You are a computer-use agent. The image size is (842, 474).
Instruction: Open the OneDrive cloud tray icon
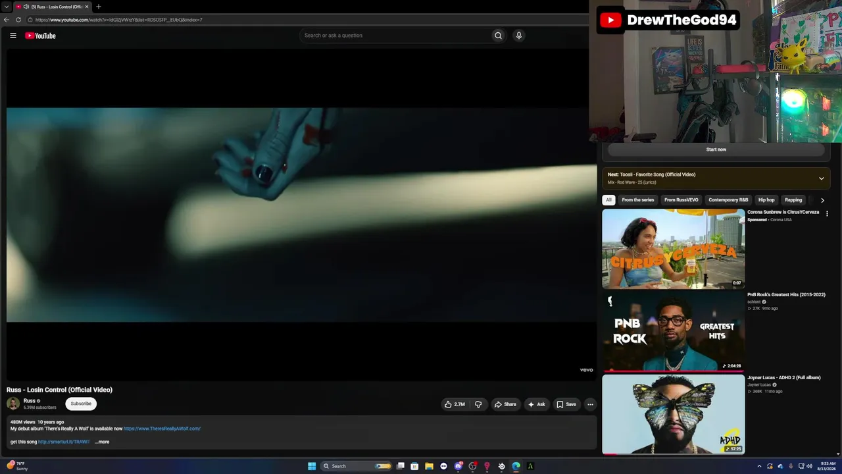(x=780, y=466)
